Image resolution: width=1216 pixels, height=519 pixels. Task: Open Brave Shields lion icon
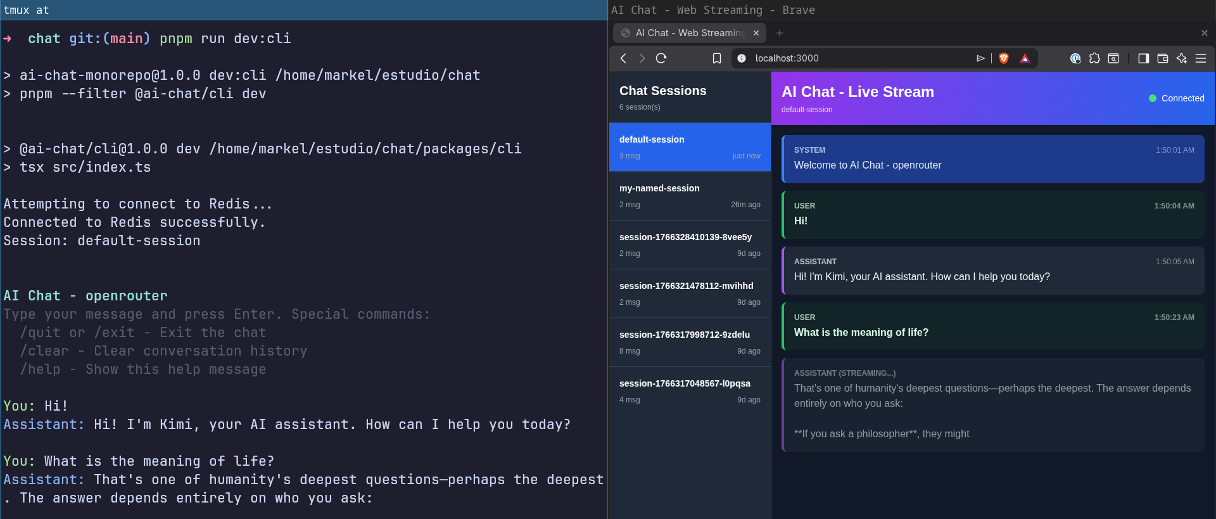point(1004,58)
